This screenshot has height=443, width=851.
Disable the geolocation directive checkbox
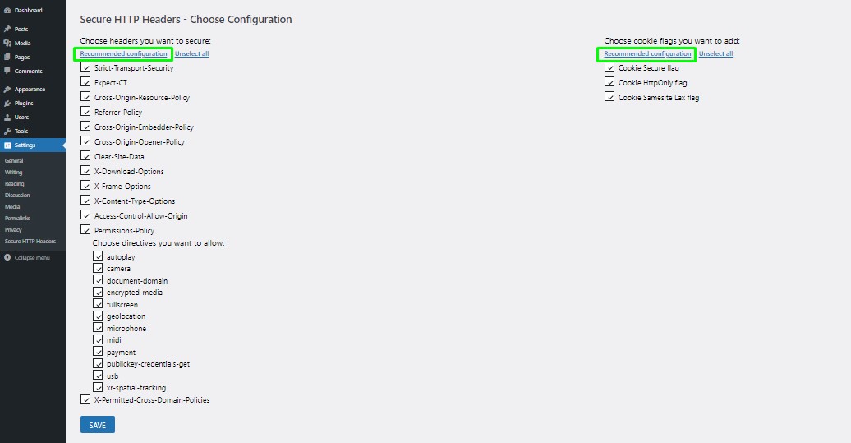pos(98,316)
